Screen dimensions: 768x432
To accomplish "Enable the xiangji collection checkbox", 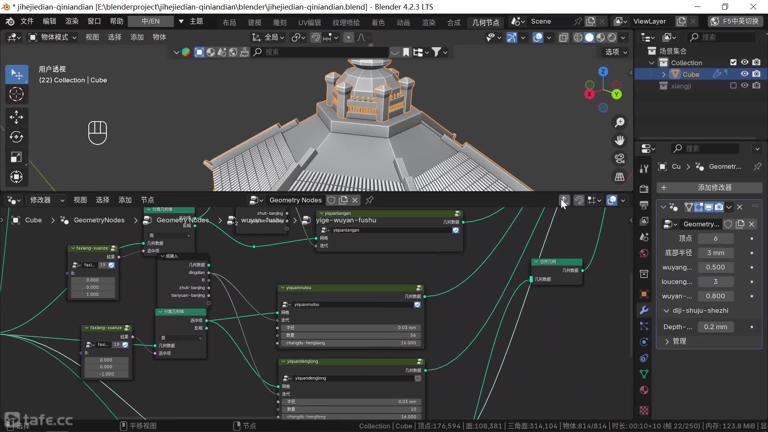I will [733, 86].
